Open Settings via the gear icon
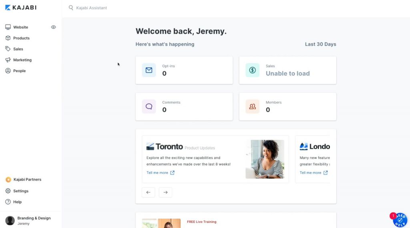Viewport: 410px width, 228px height. coord(8,191)
